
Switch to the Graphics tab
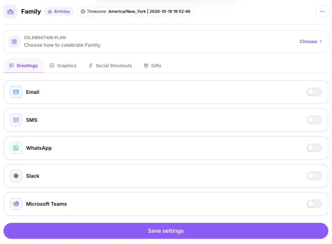tap(63, 66)
